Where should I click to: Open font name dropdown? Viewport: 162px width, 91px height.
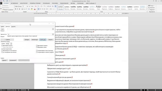click(22, 6)
